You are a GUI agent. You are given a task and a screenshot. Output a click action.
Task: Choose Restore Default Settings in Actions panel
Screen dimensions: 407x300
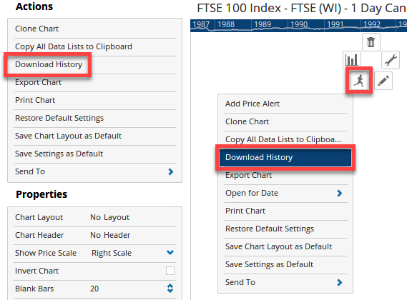click(94, 118)
